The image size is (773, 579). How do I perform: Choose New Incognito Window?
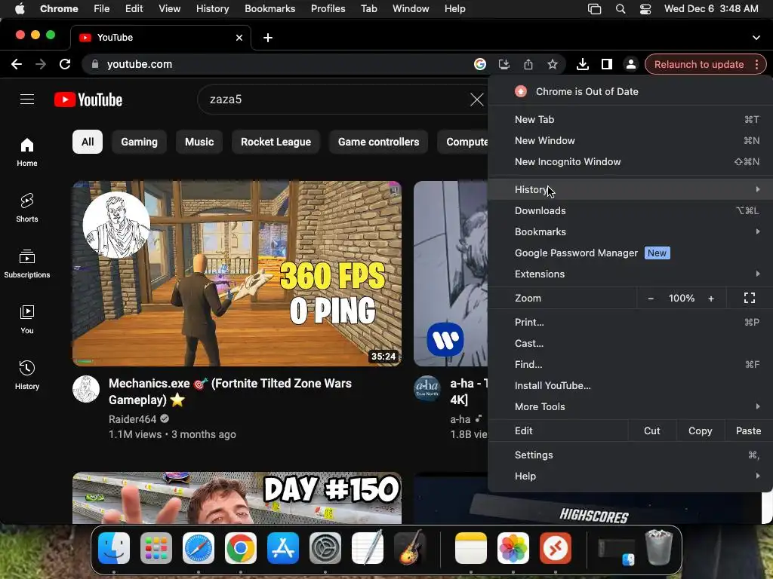tap(630, 162)
